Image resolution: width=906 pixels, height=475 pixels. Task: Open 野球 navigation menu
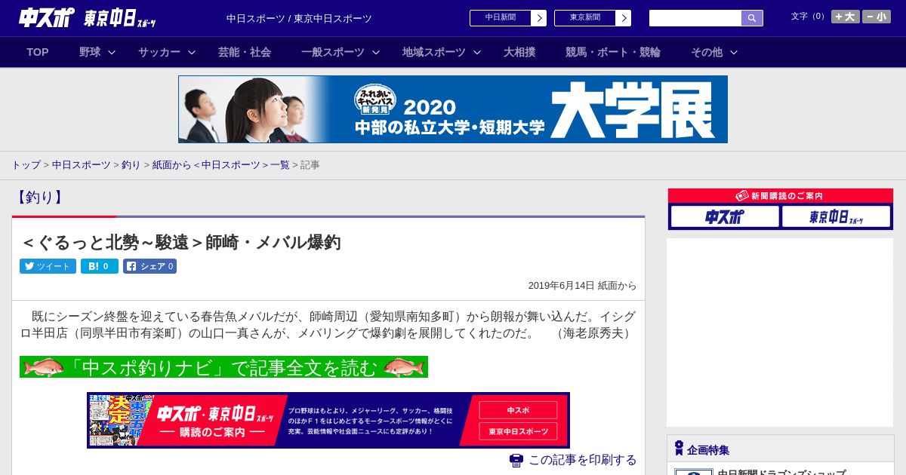(x=90, y=52)
